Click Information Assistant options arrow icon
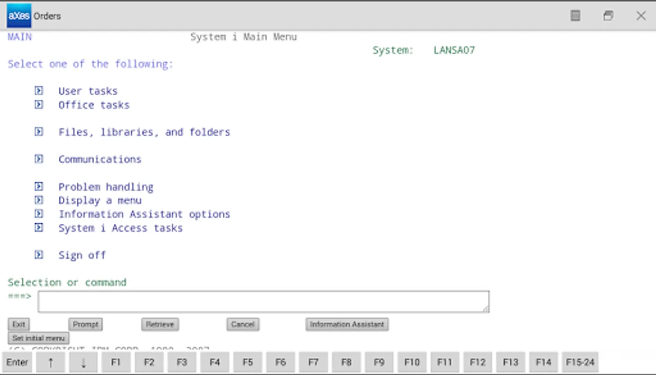This screenshot has width=656, height=375. pos(39,214)
